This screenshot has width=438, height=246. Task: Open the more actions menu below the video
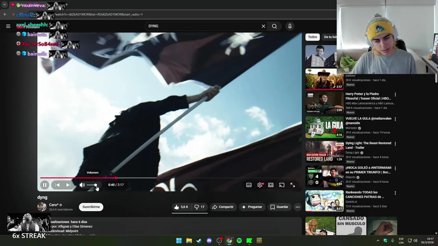(x=298, y=207)
